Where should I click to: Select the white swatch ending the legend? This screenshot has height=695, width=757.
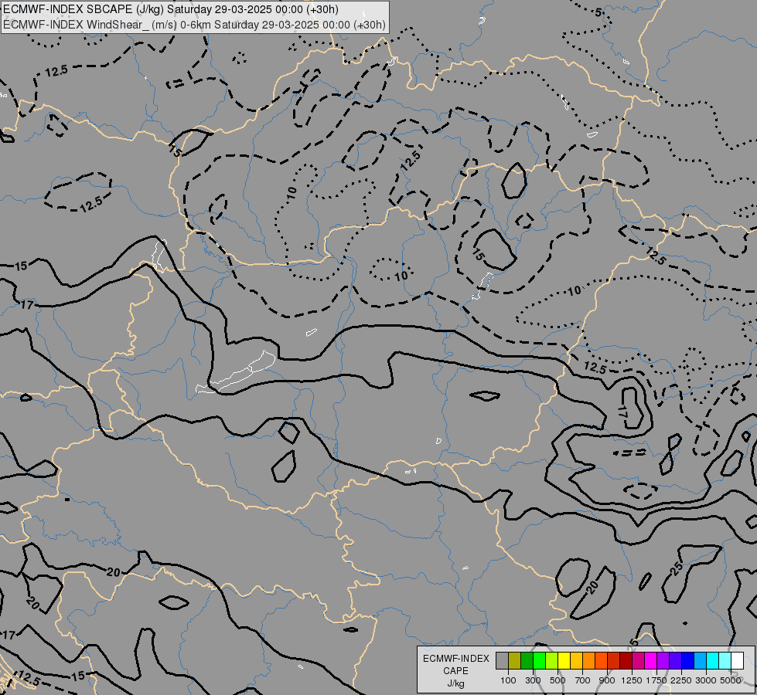pos(737,660)
